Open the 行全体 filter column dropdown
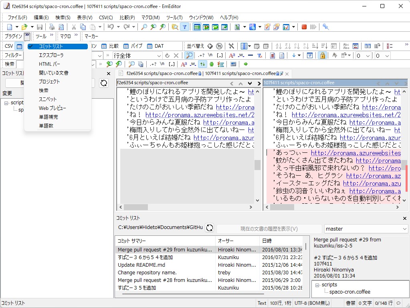410x308 pixels. (x=158, y=55)
